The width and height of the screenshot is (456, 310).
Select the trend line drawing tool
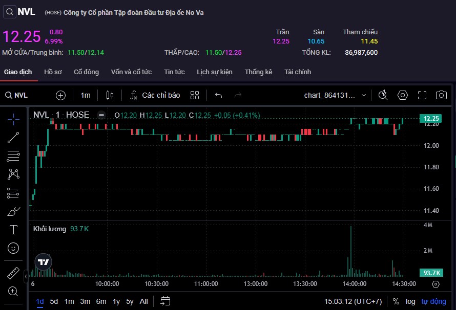(14, 137)
